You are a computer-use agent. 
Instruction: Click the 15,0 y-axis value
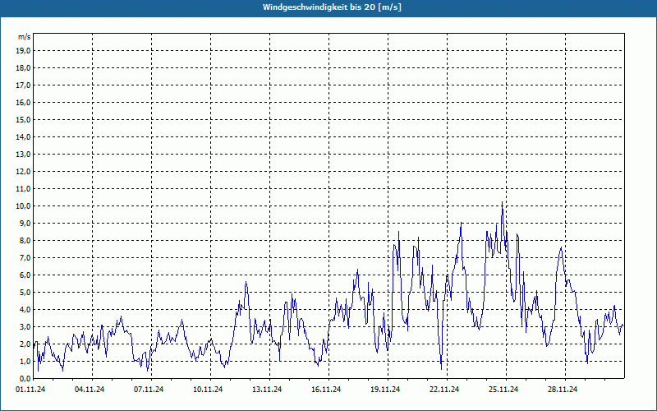23,119
